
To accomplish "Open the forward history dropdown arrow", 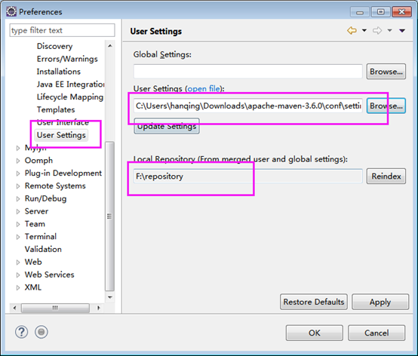I will (389, 31).
